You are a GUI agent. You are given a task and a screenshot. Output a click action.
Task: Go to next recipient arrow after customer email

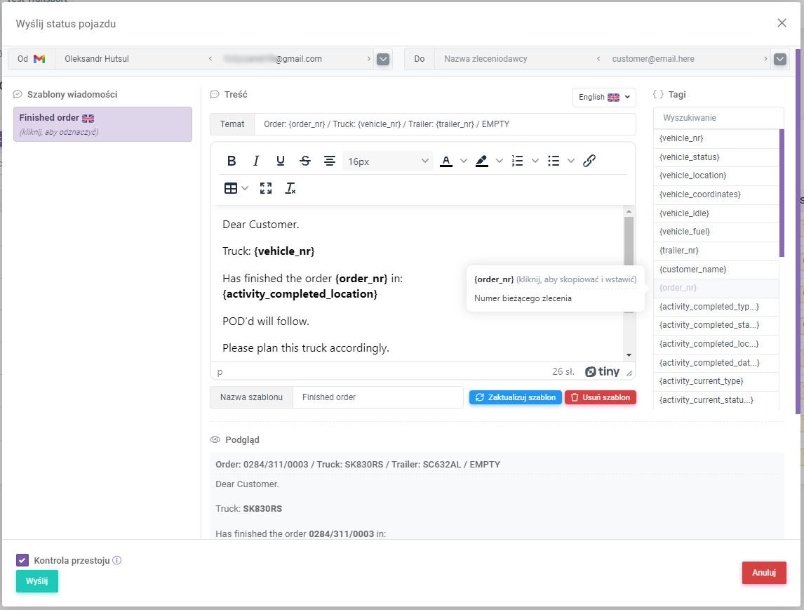pos(765,59)
